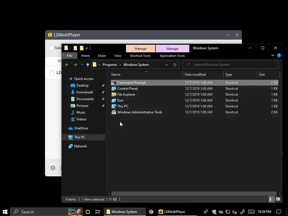288x216 pixels.
Task: Select This PC in navigation pane
Action: [x=84, y=137]
